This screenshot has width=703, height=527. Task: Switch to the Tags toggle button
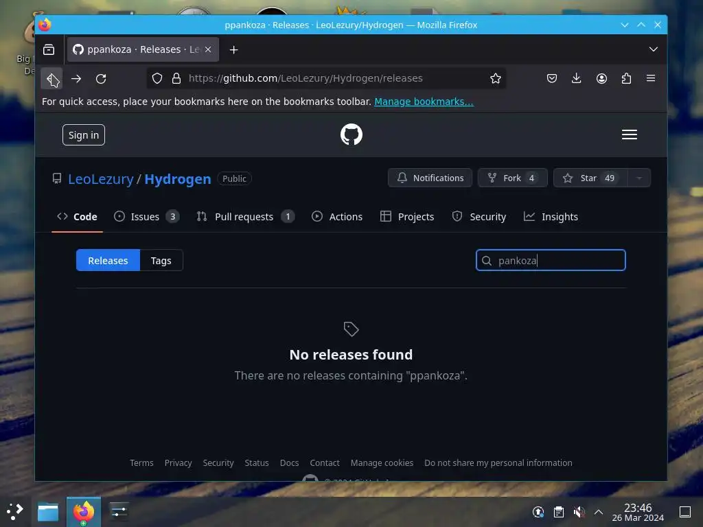[x=161, y=260]
